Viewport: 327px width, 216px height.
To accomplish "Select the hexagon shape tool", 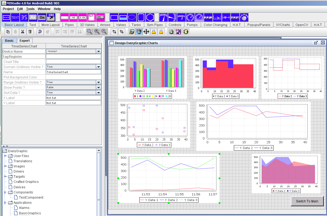I will coord(150,18).
